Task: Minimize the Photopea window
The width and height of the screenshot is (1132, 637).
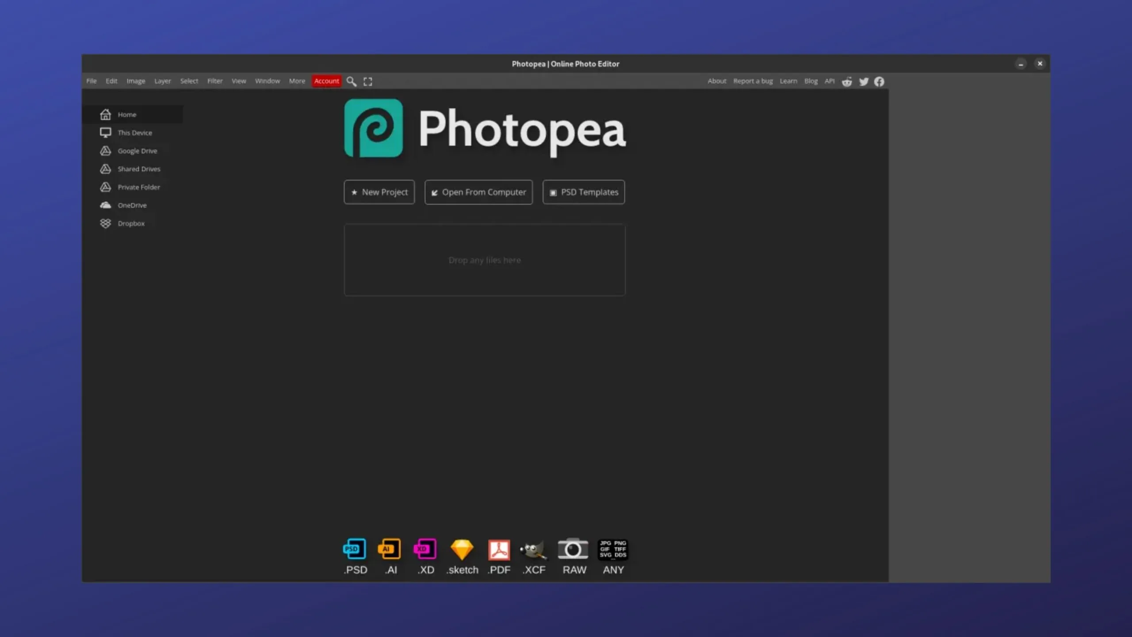Action: (x=1021, y=64)
